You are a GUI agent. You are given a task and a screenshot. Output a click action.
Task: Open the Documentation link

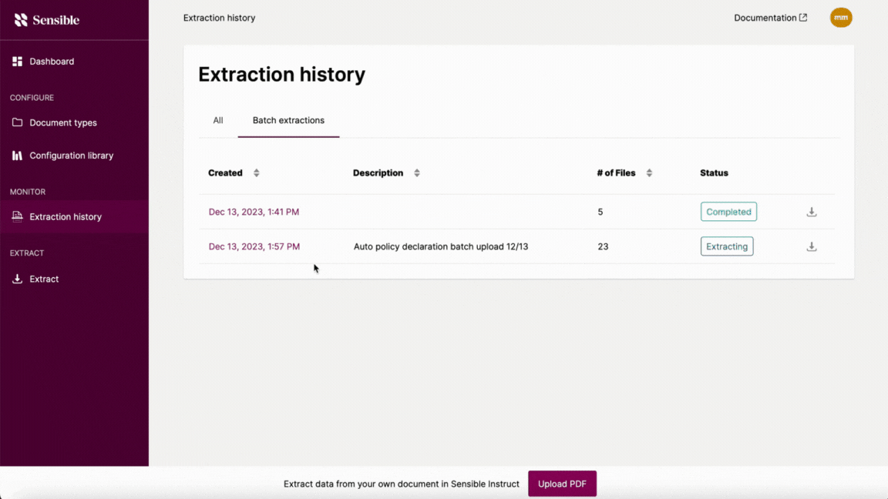[x=770, y=18]
